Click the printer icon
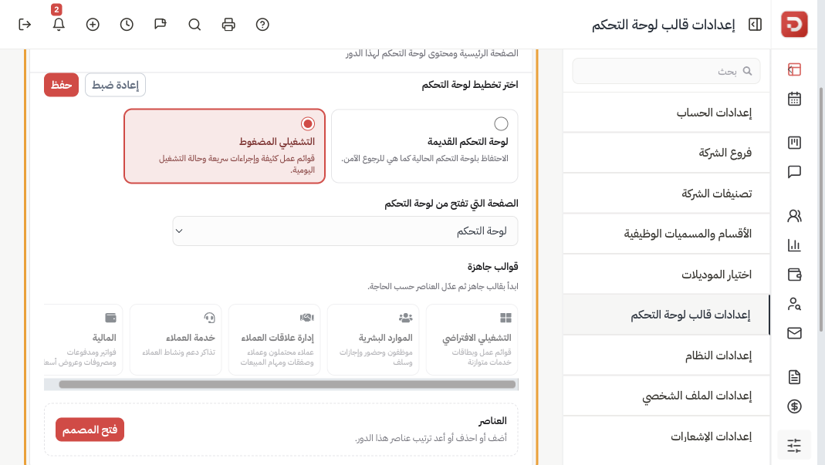The height and width of the screenshot is (465, 825). [x=228, y=24]
